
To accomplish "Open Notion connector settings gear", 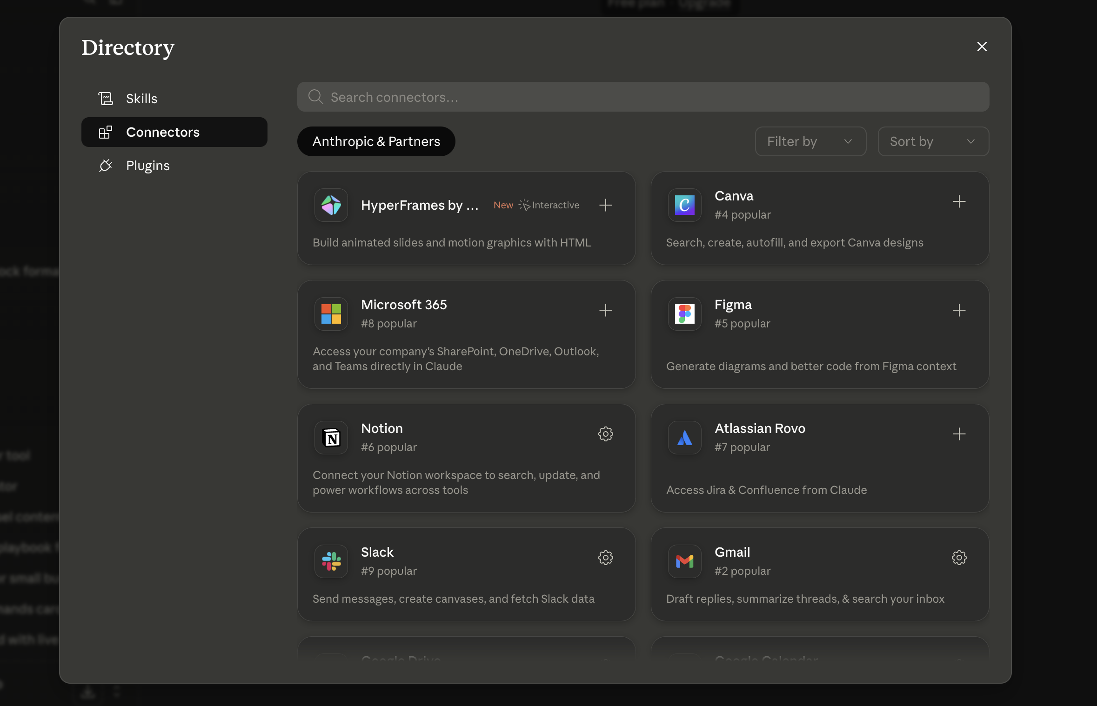I will 605,434.
